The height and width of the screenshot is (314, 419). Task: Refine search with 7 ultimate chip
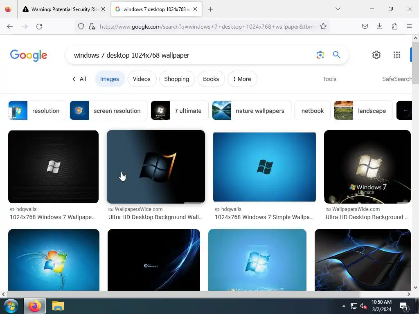(180, 110)
